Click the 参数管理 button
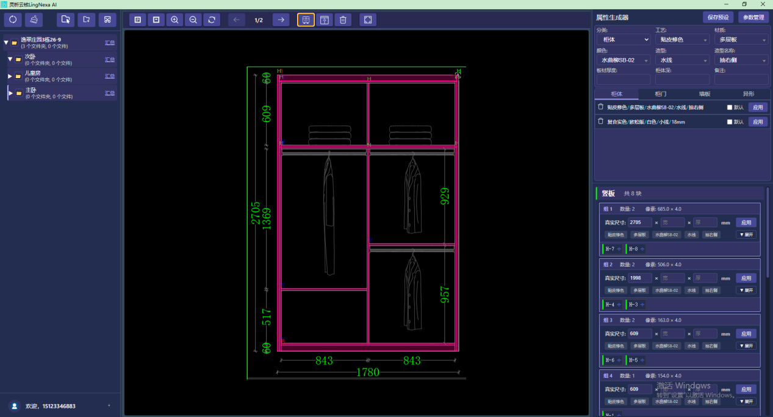The width and height of the screenshot is (773, 417). click(x=753, y=17)
